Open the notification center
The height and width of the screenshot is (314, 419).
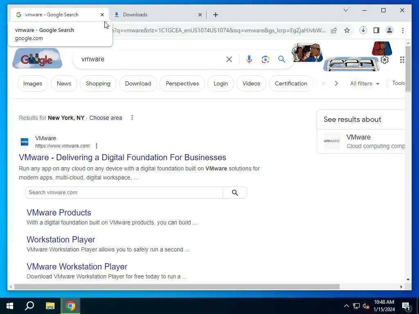point(406,306)
